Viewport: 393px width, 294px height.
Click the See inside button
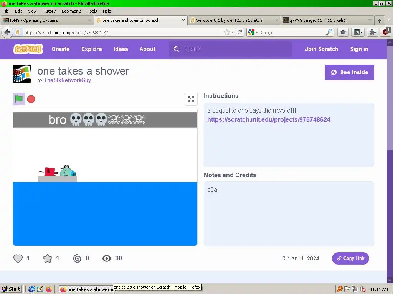(349, 72)
